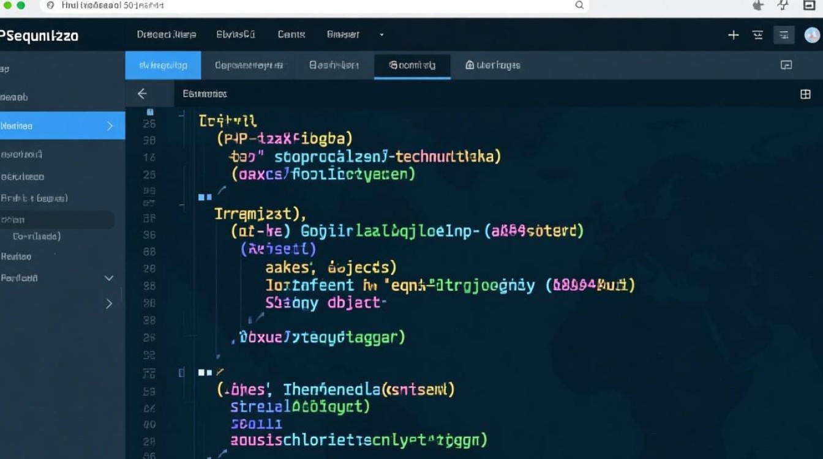
Task: Collapse the sidebar section with down chevron
Action: point(109,278)
